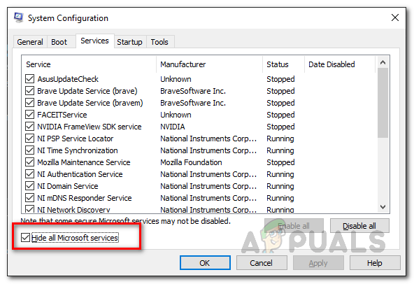The height and width of the screenshot is (284, 414).
Task: Toggle Hide all Microsoft services checkbox
Action: tap(25, 238)
